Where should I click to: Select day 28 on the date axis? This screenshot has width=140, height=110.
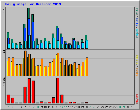(x=119, y=107)
